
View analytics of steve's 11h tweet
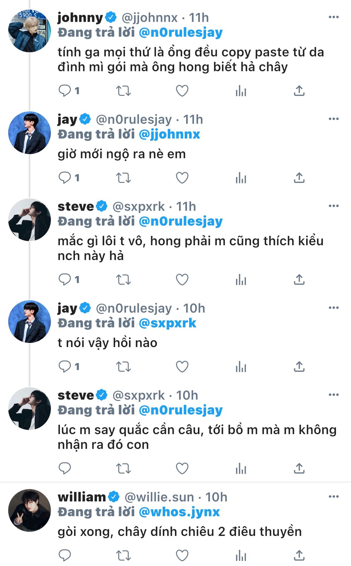click(241, 279)
